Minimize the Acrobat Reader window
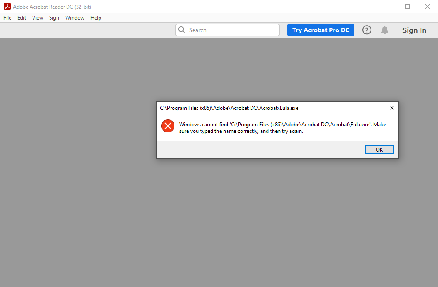Screen dimensions: 438x287 coord(387,7)
